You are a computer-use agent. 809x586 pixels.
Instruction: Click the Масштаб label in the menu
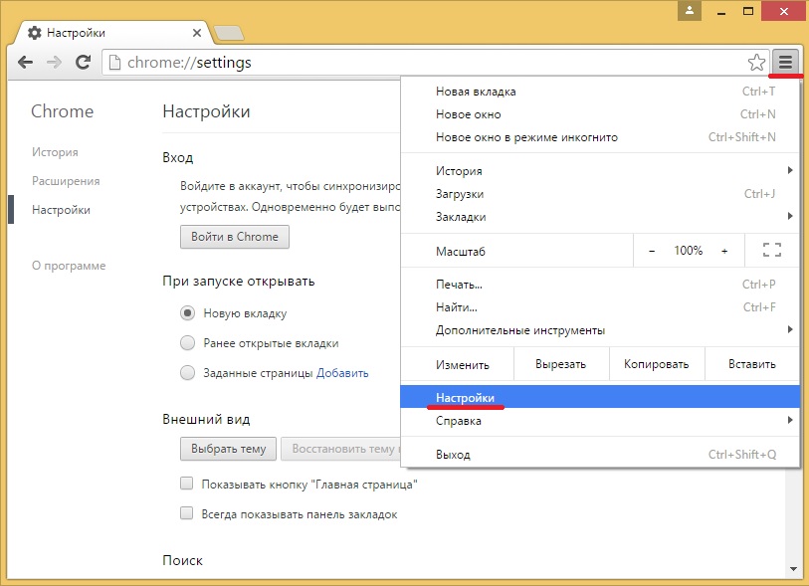click(x=460, y=252)
